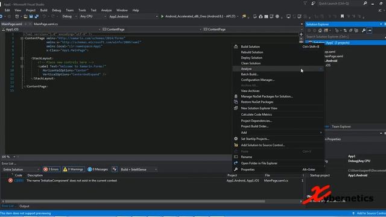
Task: Click the error code link in error list
Action: coord(19,180)
